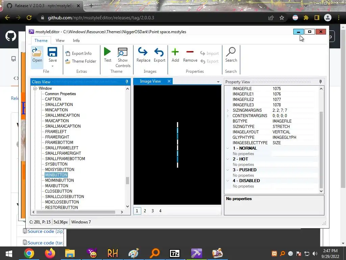Open the Theme Folder

pyautogui.click(x=81, y=61)
